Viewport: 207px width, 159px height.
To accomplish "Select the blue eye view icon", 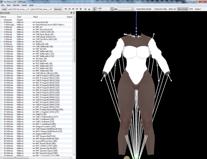I will coord(66,9).
